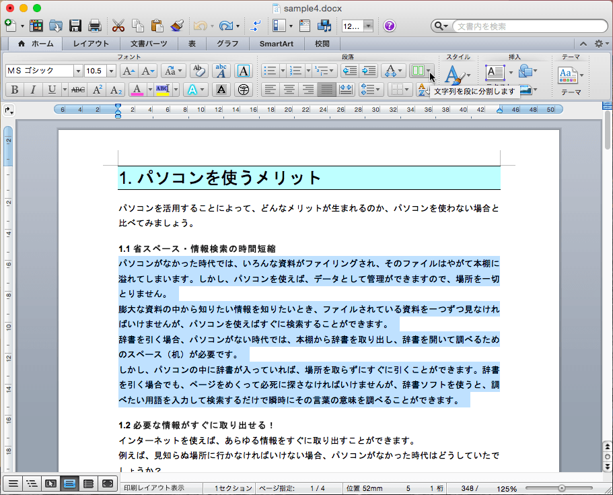Open the zoom percentage dropdown in toolbar
The width and height of the screenshot is (613, 495).
coord(368,26)
